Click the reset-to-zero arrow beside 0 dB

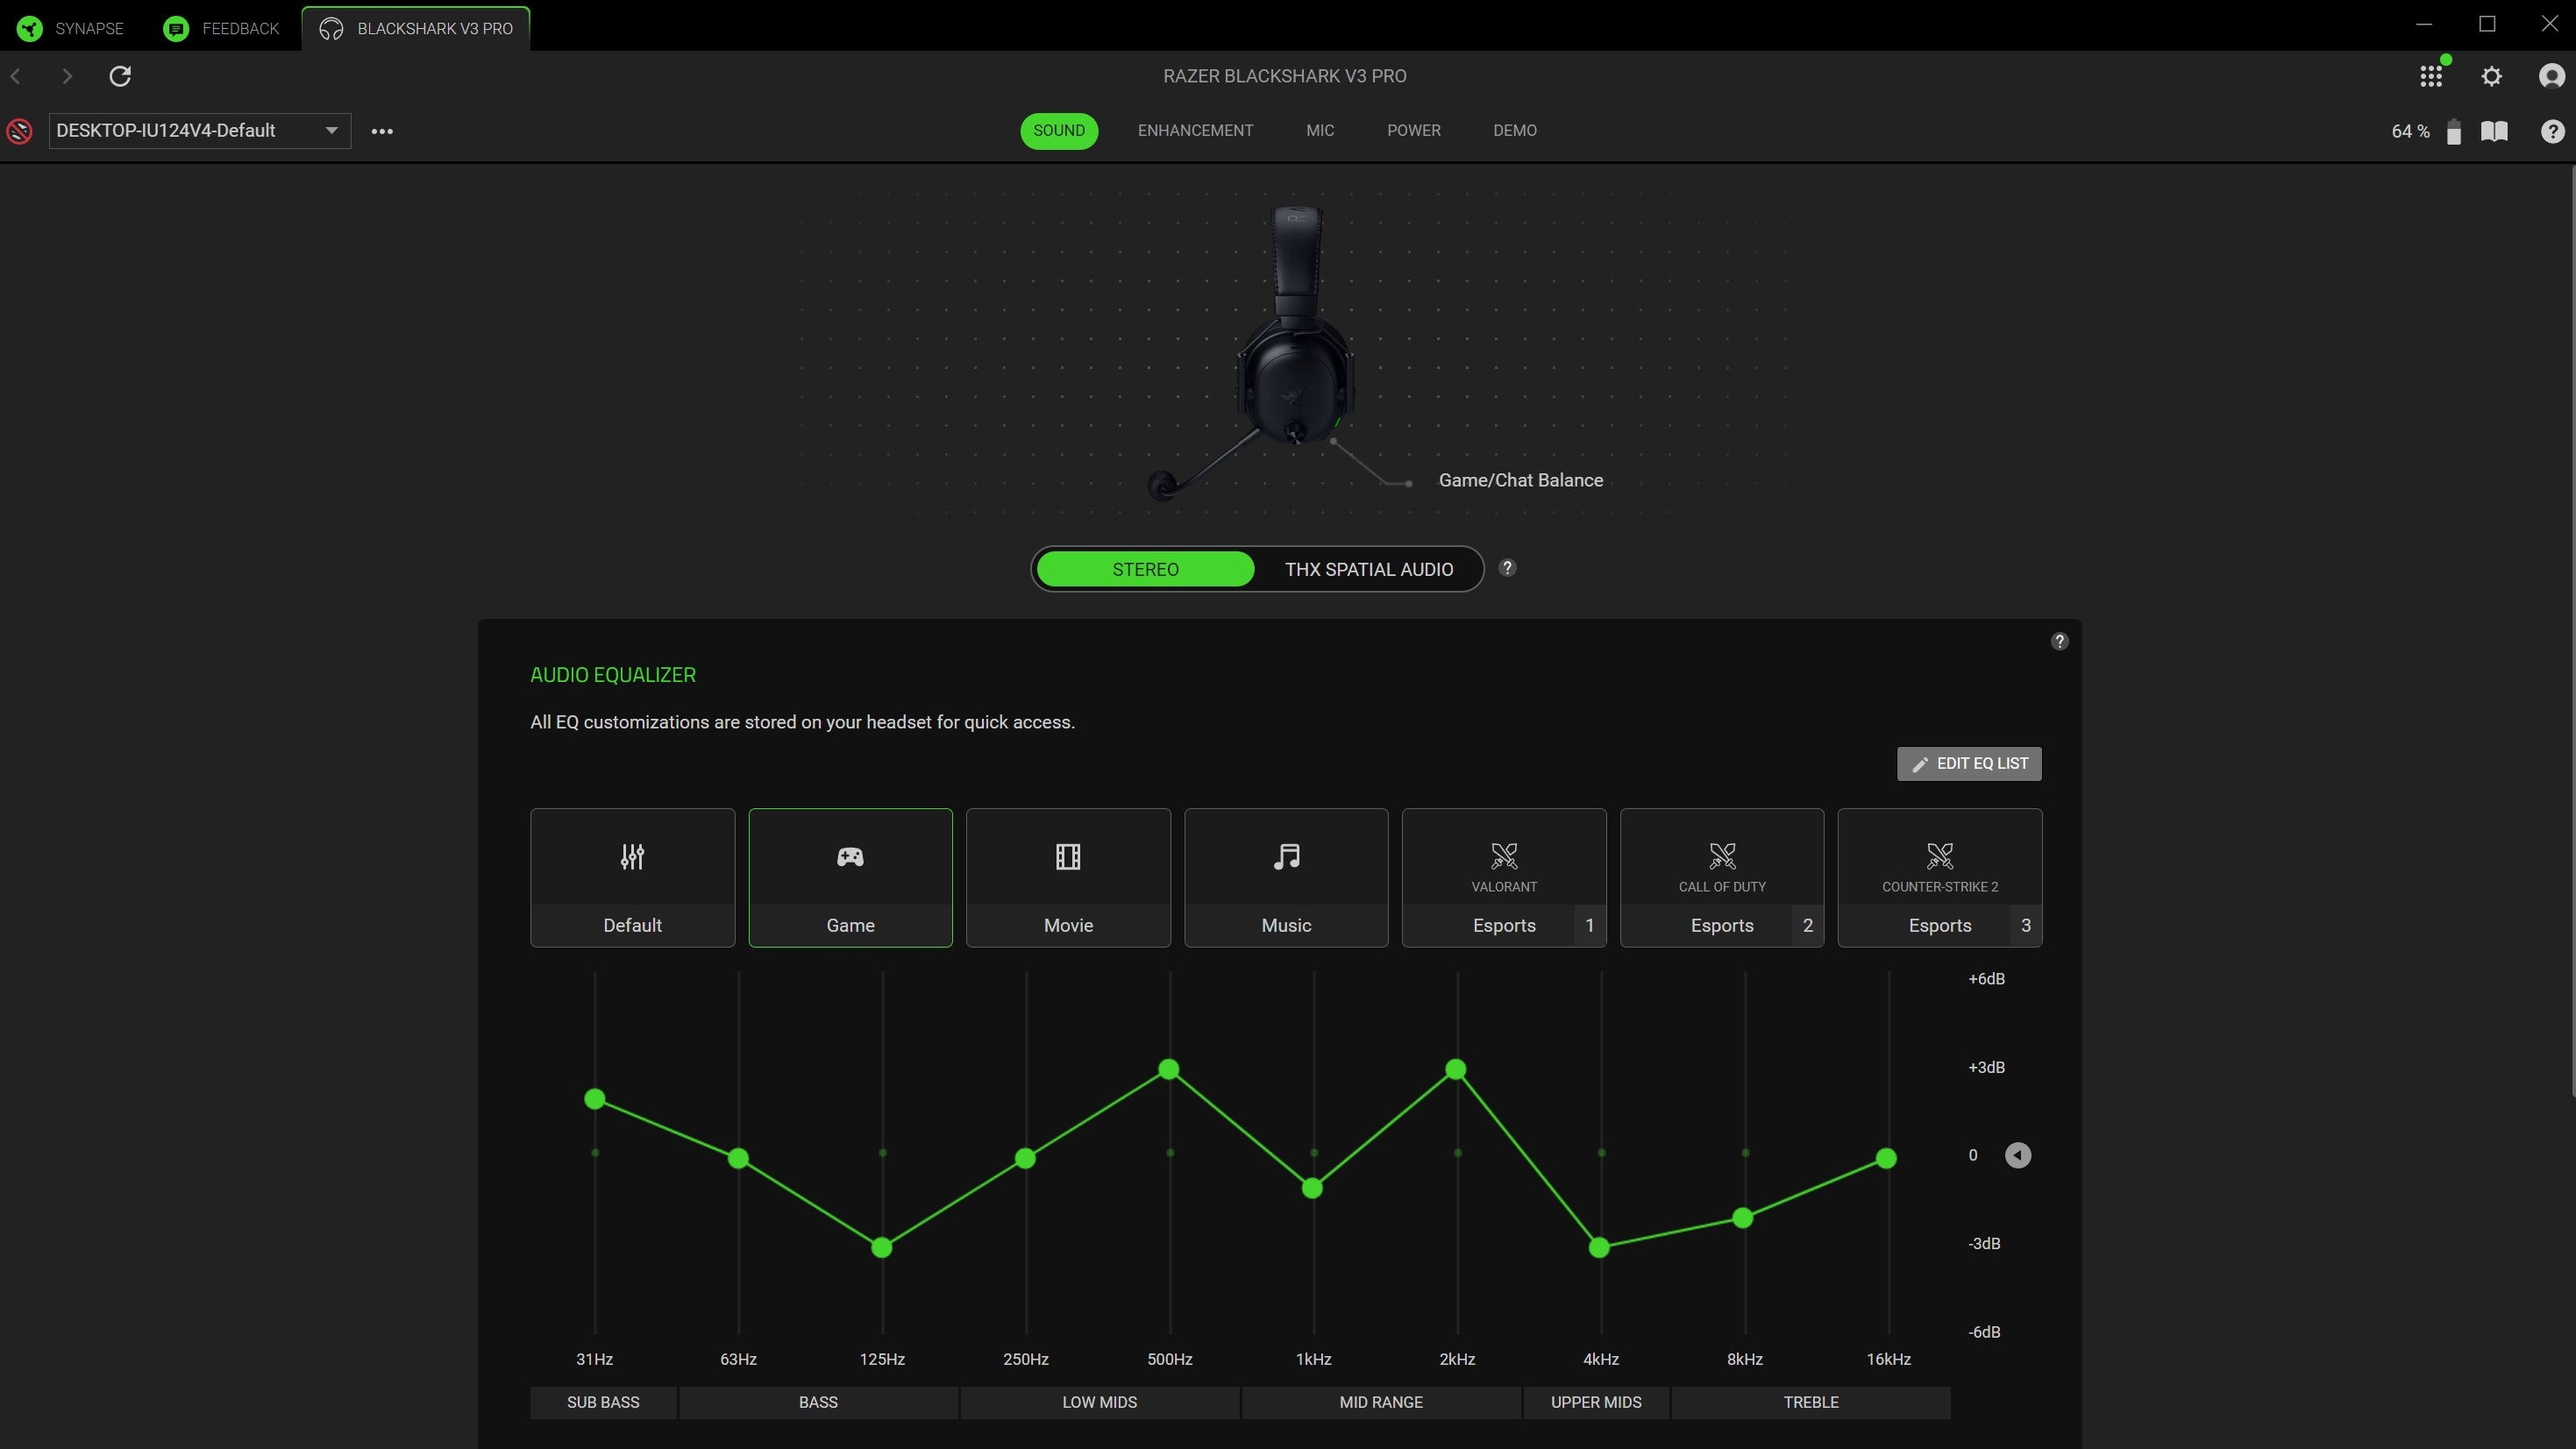pos(2018,1156)
